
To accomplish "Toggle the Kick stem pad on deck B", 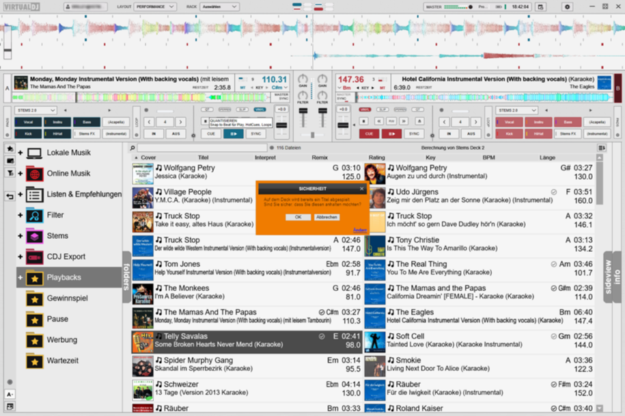I will point(509,134).
